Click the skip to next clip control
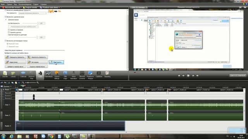This screenshot has width=248, height=139. coord(197,76)
